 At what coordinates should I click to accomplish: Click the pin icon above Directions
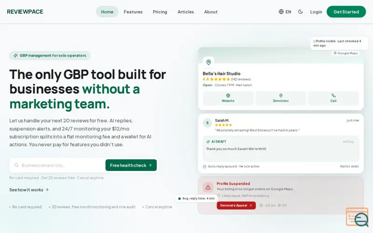point(281,96)
